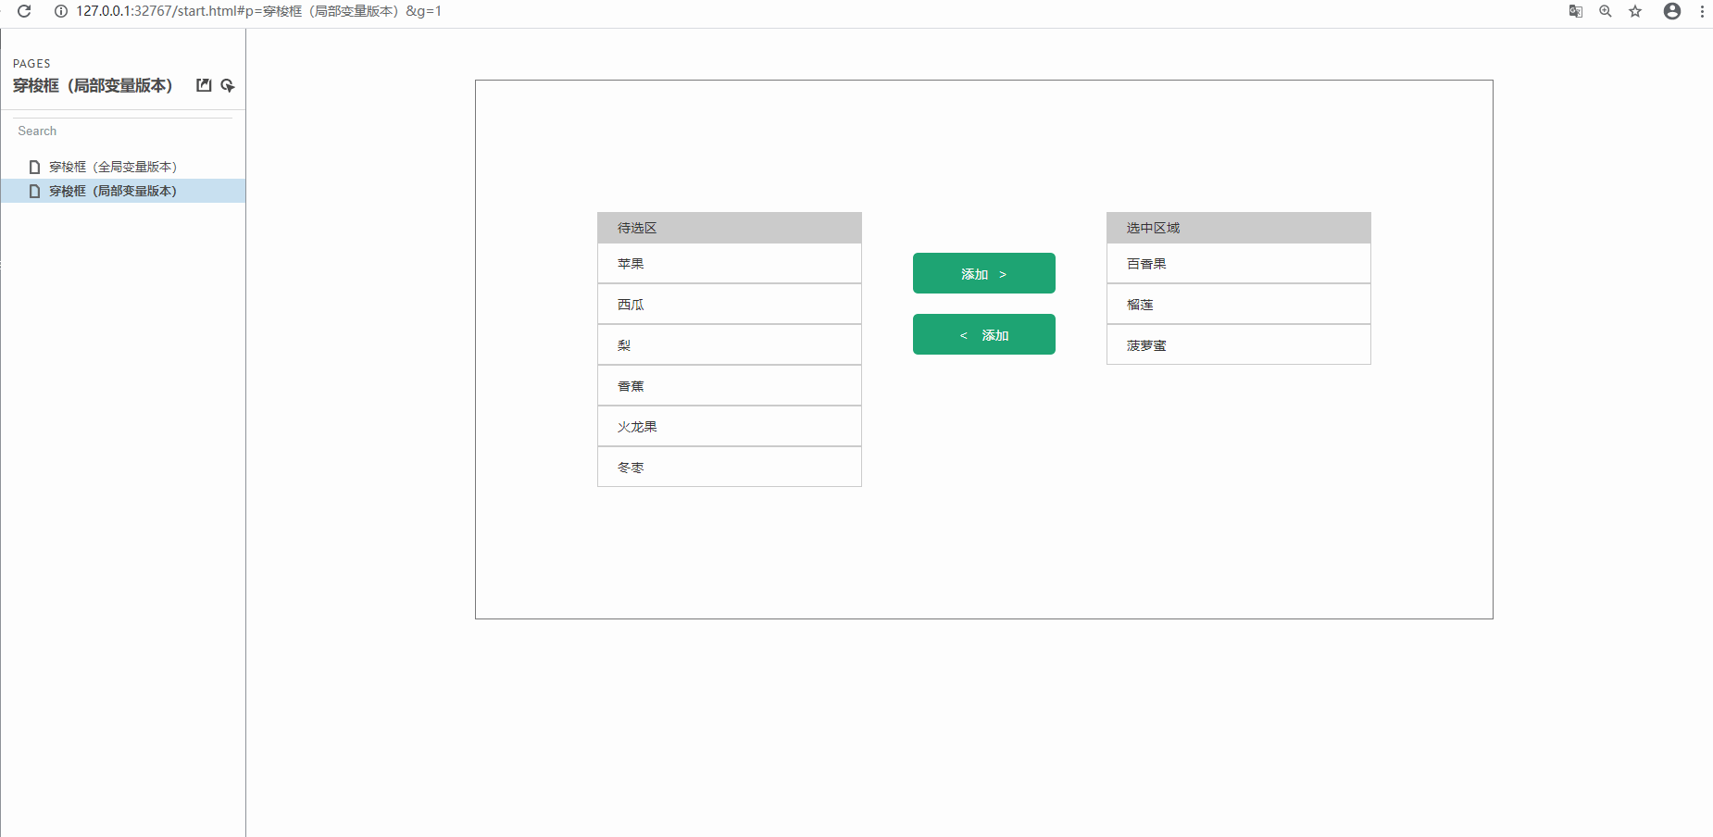Click the hide-sitemap arrow icon next to page title
Screen dimensions: 1713x837
(228, 85)
